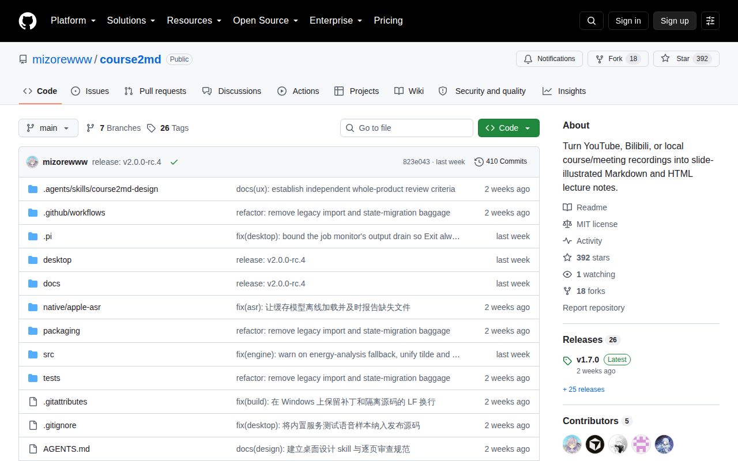Switch to the Projects tab
Image resolution: width=738 pixels, height=461 pixels.
[356, 91]
